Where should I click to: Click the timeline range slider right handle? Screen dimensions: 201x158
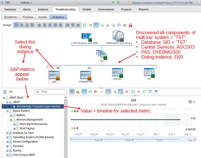[x=195, y=139]
